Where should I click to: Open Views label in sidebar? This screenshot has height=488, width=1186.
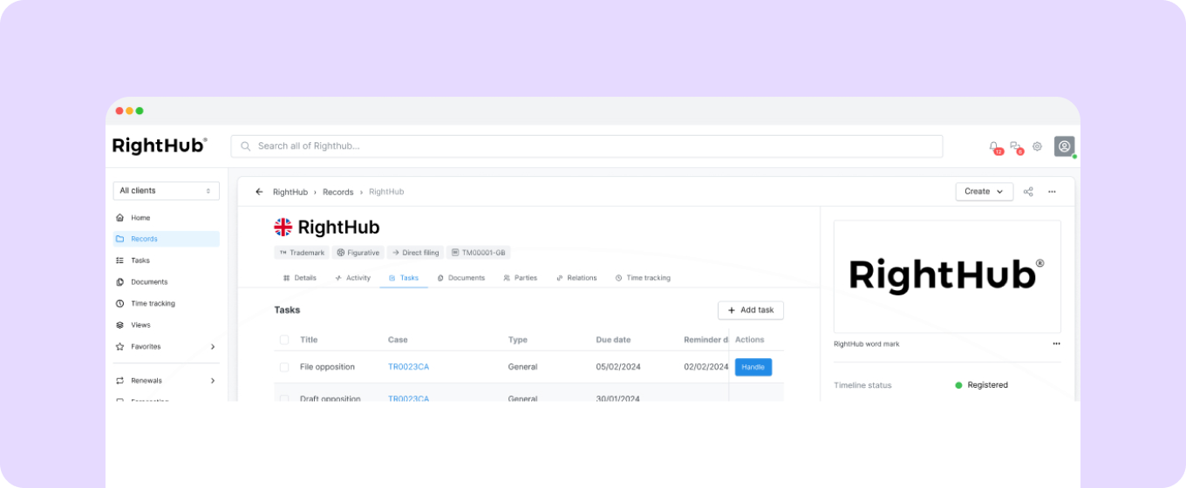pyautogui.click(x=140, y=325)
